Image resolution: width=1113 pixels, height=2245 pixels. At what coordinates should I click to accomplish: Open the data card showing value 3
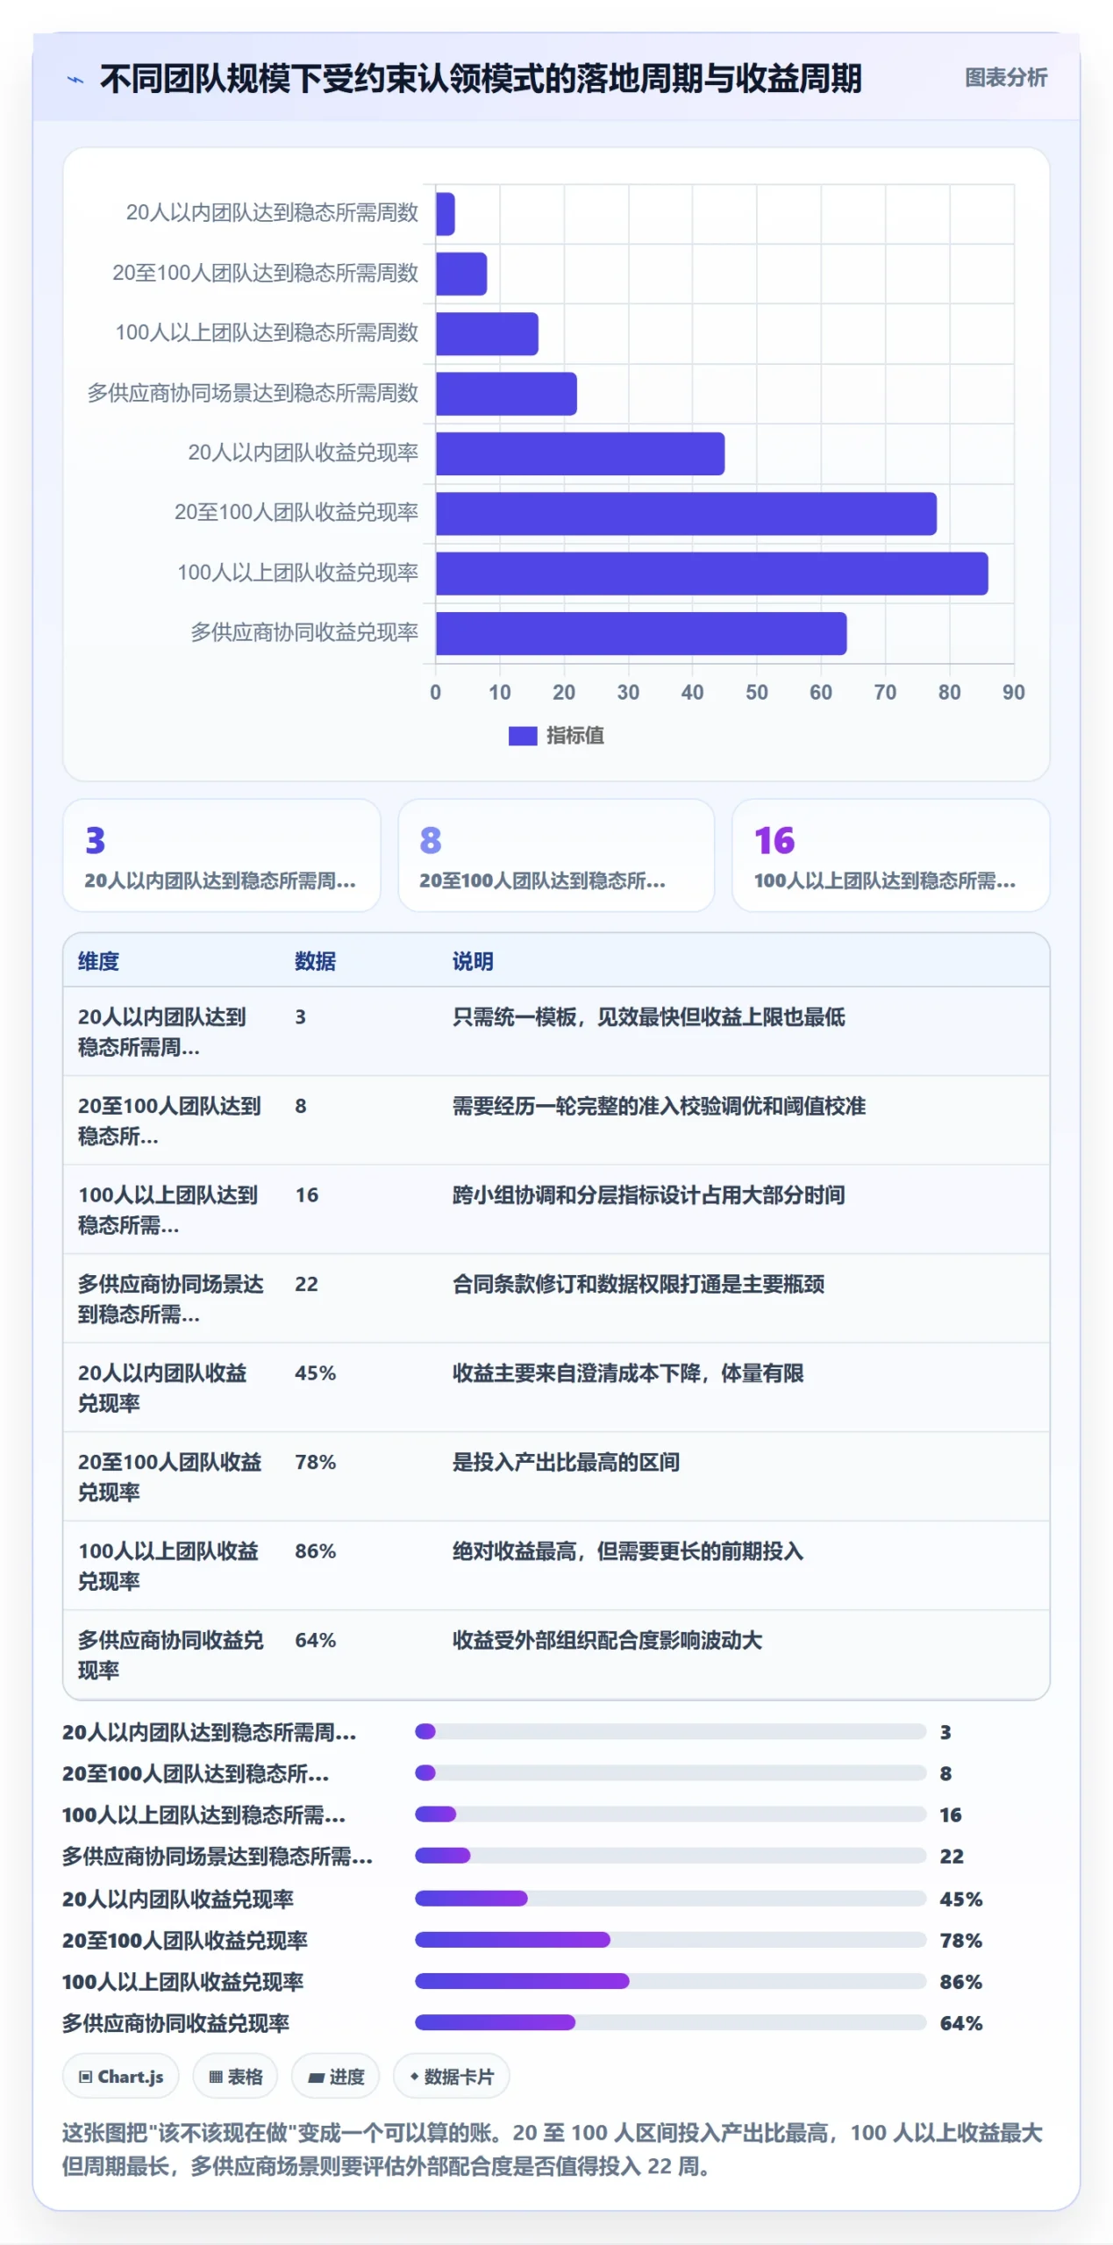pos(221,855)
